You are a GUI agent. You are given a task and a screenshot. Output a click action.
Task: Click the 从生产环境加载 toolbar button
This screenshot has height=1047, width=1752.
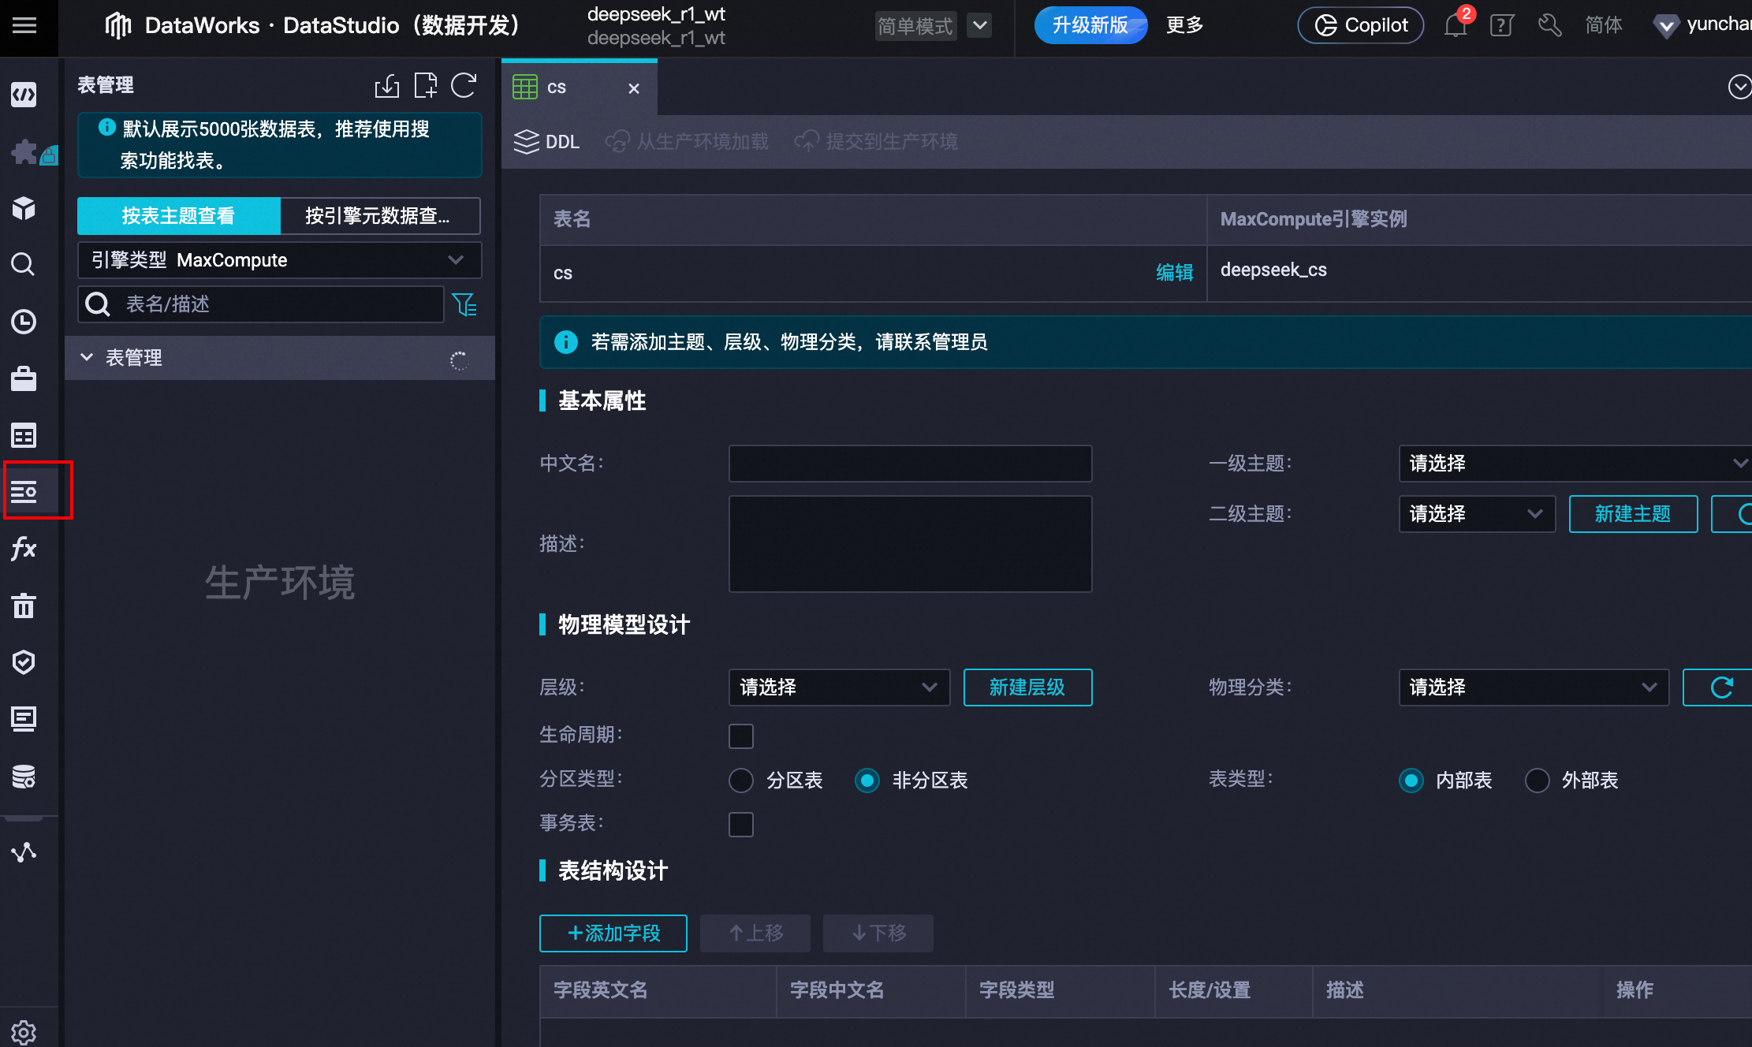click(687, 142)
